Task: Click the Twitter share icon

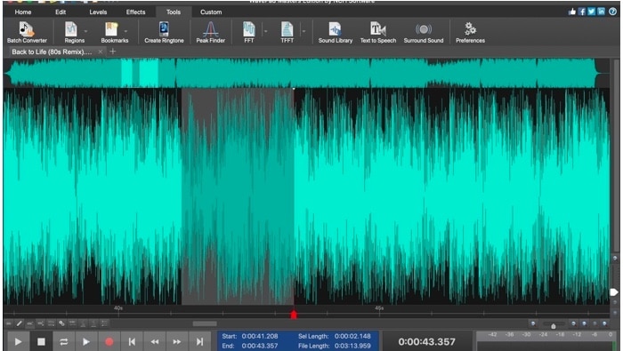Action: (x=592, y=12)
